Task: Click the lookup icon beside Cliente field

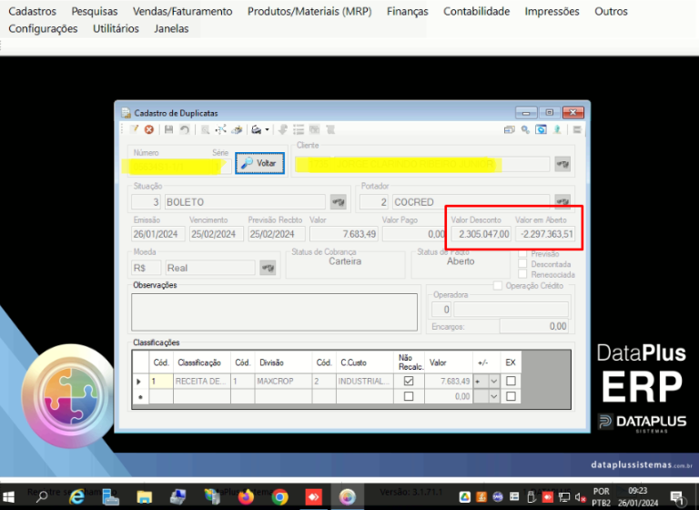Action: pyautogui.click(x=562, y=164)
